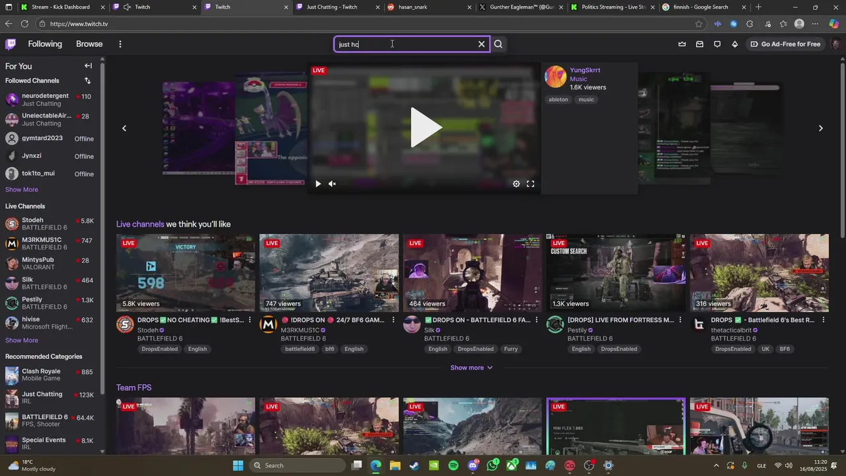This screenshot has width=846, height=476.
Task: Show hidden system tray icons
Action: (716, 465)
